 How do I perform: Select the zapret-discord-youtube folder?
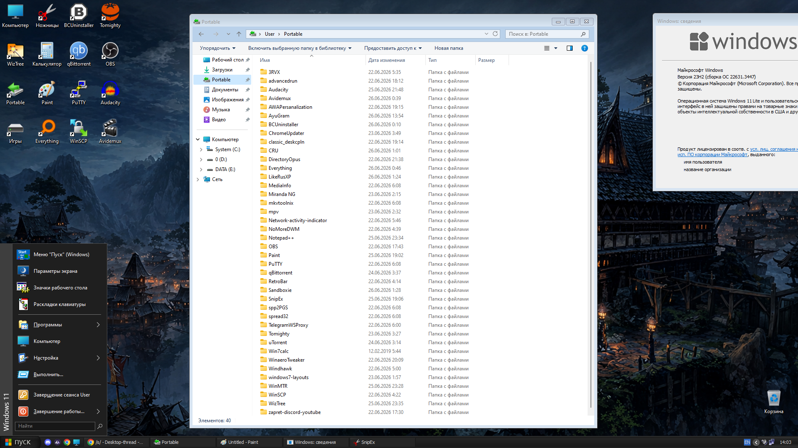click(x=294, y=412)
